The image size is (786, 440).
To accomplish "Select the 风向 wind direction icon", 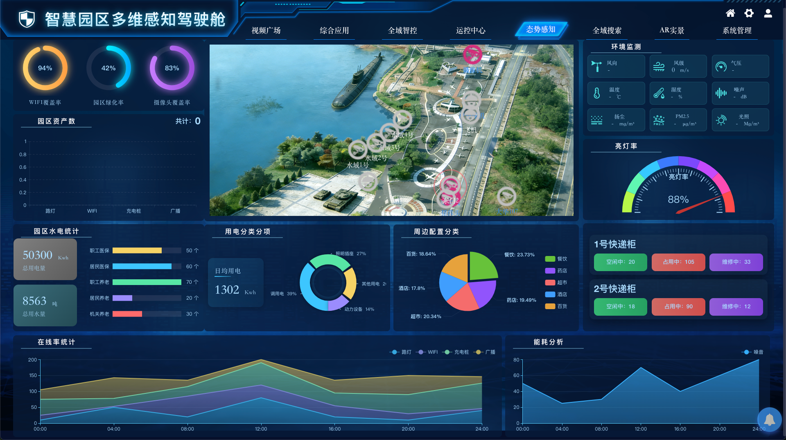I will (596, 66).
